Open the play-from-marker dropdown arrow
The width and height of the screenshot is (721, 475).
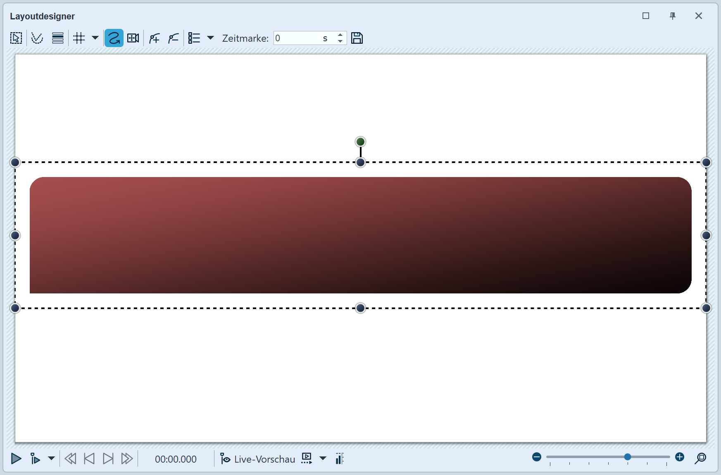51,458
